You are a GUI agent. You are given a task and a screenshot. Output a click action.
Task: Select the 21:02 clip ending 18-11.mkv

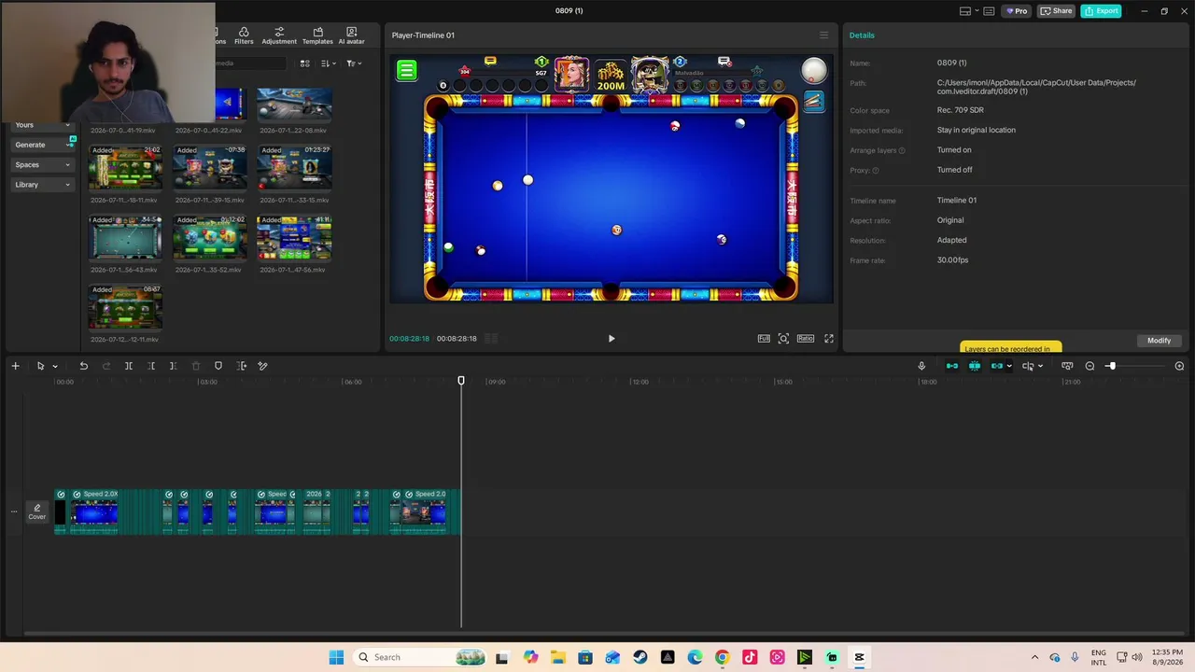coord(125,168)
